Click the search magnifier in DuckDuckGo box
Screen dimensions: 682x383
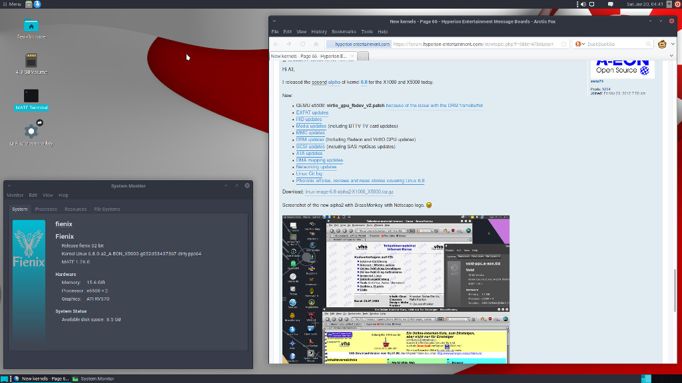point(648,45)
